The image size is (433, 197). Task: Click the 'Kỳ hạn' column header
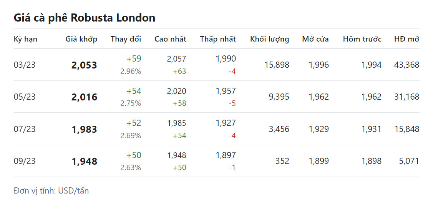[25, 39]
